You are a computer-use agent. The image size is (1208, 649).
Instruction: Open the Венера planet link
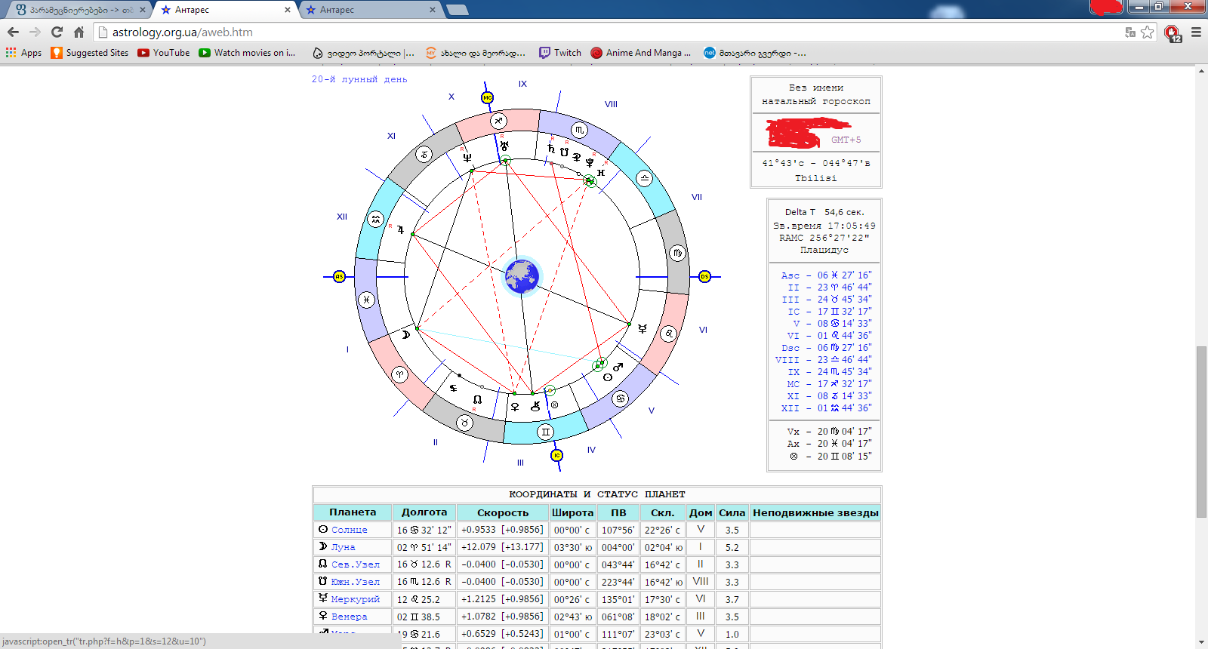click(x=349, y=617)
